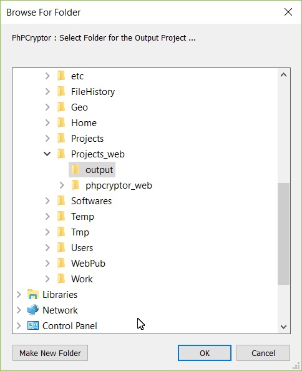Viewport: 302px width, 371px height.
Task: Select the Control Panel icon
Action: tap(33, 326)
